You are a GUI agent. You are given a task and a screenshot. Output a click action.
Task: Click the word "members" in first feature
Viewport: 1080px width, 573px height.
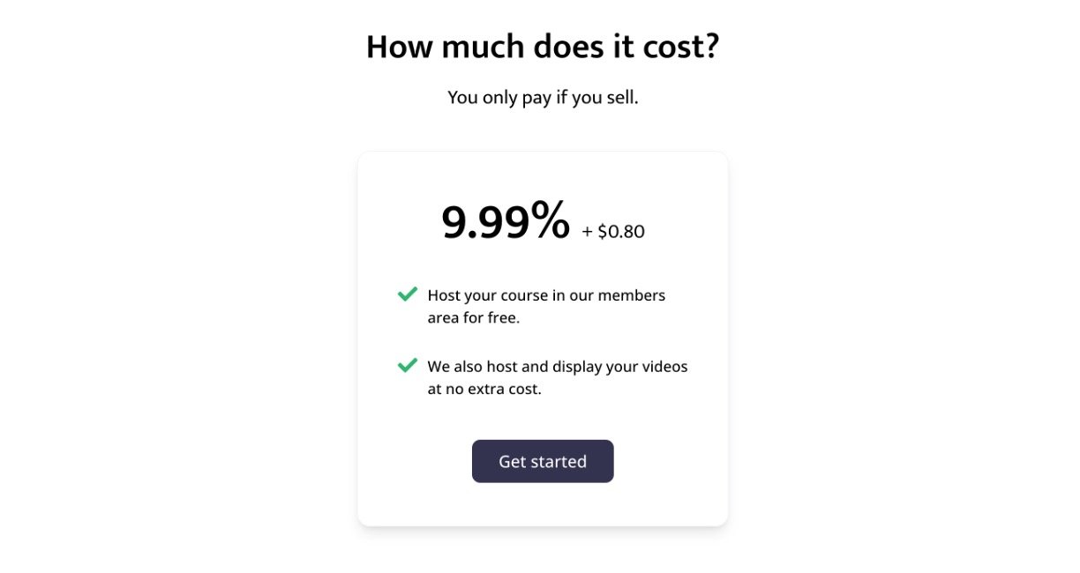[632, 295]
